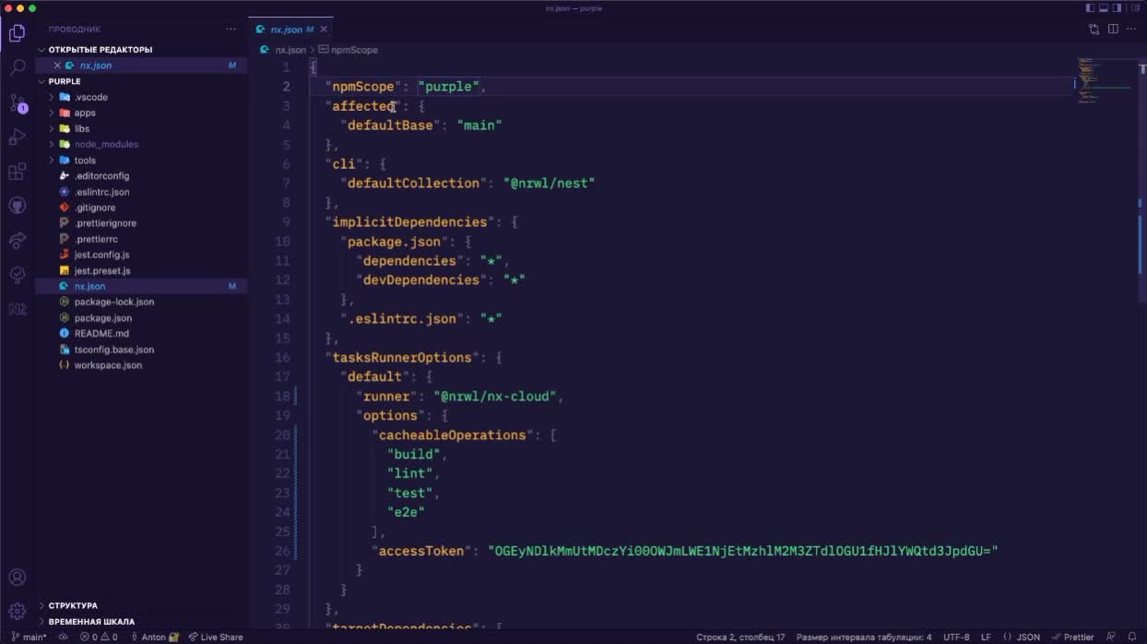
Task: Close nx.json in open editors list
Action: (x=57, y=66)
